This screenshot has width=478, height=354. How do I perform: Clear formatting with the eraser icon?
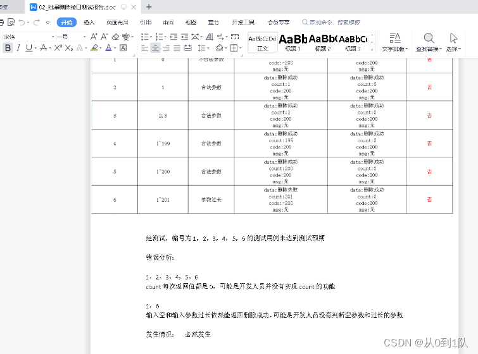pyautogui.click(x=115, y=37)
